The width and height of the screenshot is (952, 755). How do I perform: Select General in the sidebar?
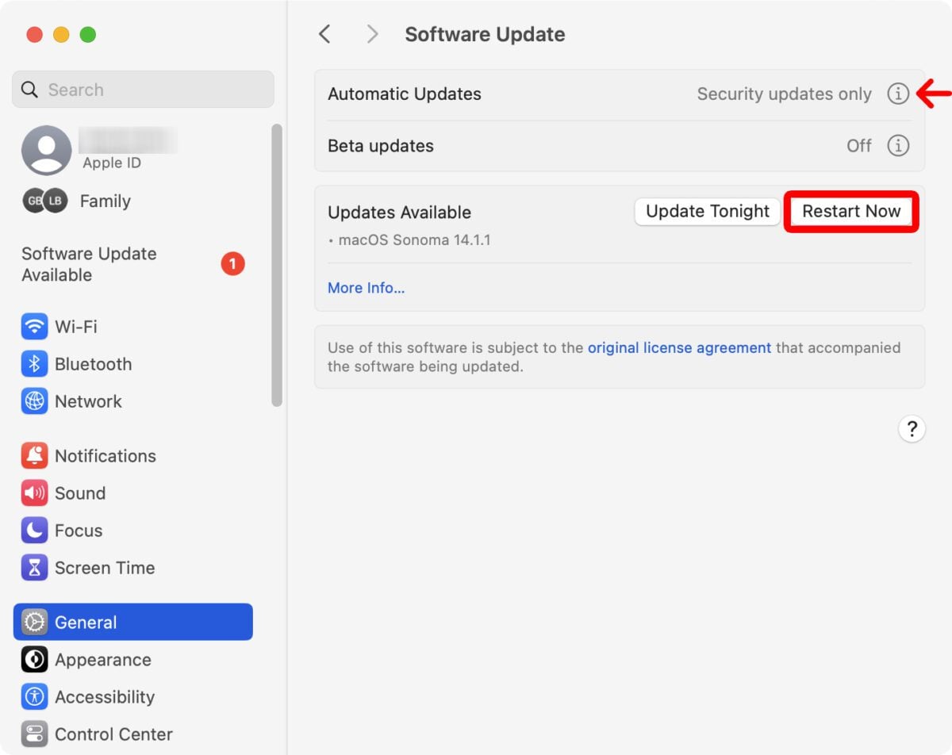pyautogui.click(x=132, y=623)
